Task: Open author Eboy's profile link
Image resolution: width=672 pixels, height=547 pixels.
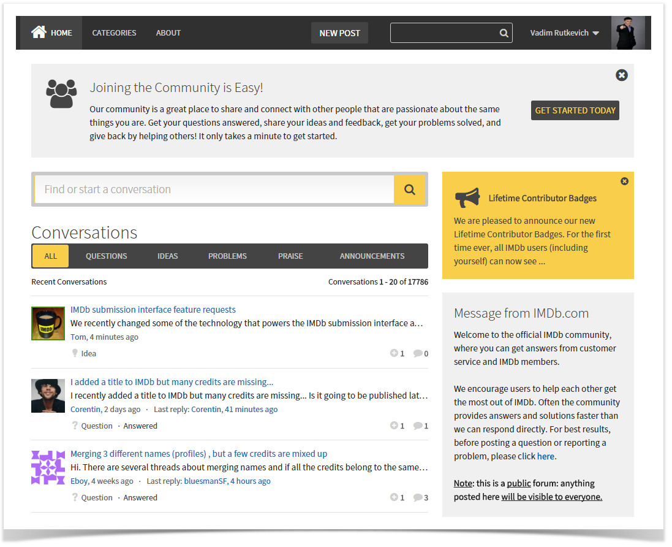Action: click(x=79, y=481)
